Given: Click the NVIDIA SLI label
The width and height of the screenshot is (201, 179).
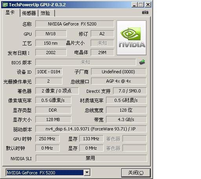Looking at the screenshot, I should coord(21,159).
